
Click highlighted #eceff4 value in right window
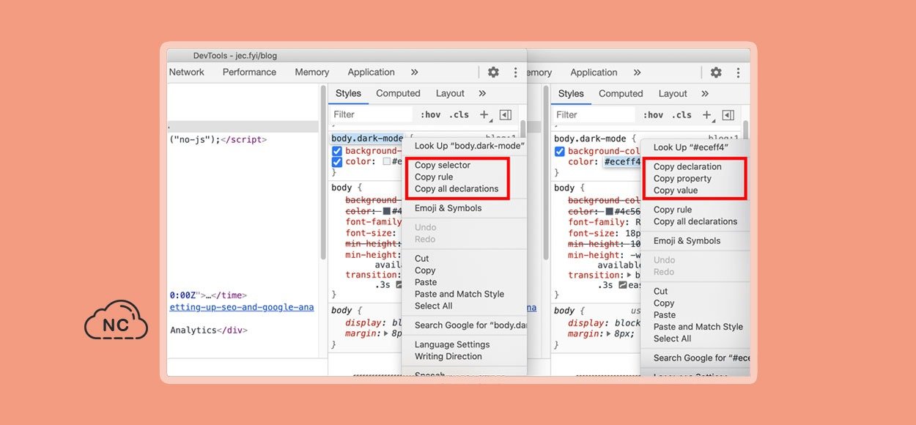coord(622,162)
